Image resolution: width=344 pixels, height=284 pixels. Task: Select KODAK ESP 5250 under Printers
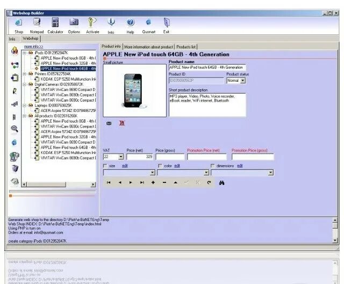[68, 79]
